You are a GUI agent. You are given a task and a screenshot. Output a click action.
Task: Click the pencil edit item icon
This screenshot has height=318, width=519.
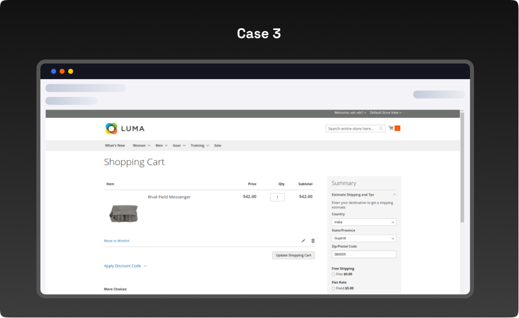(304, 241)
